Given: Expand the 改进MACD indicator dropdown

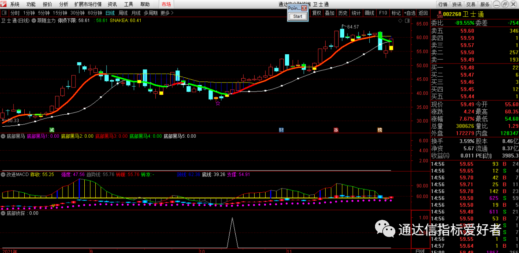Looking at the screenshot, I should click(x=4, y=174).
